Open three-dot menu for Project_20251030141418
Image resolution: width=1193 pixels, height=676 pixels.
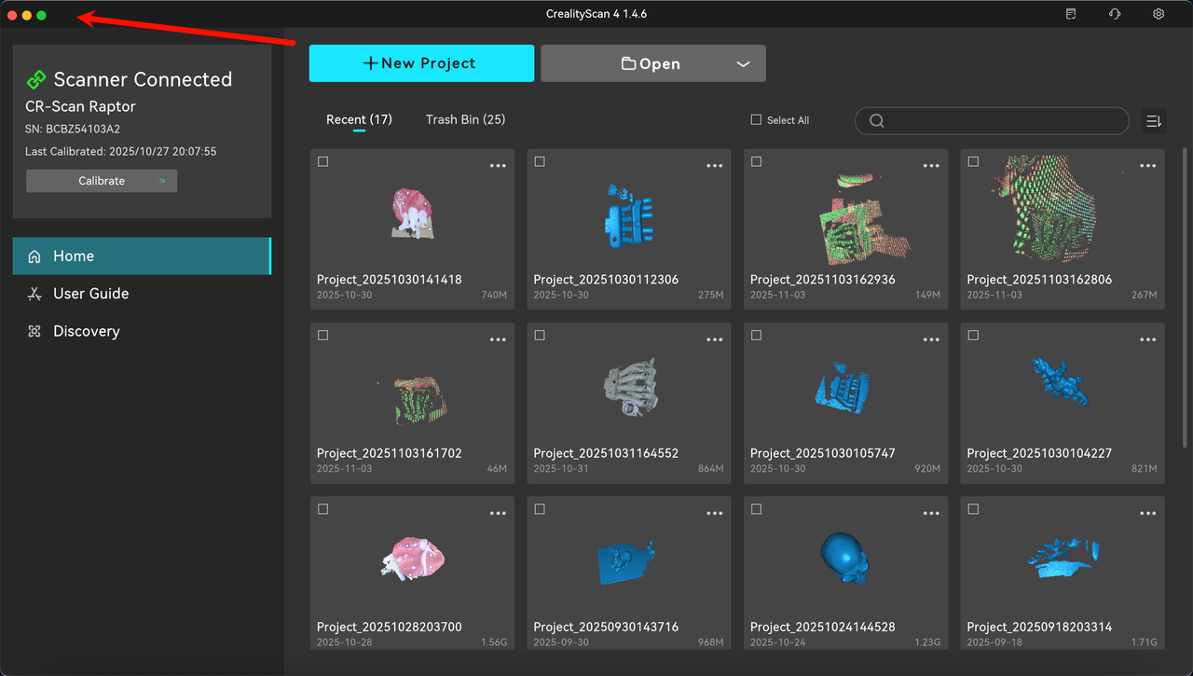coord(498,166)
